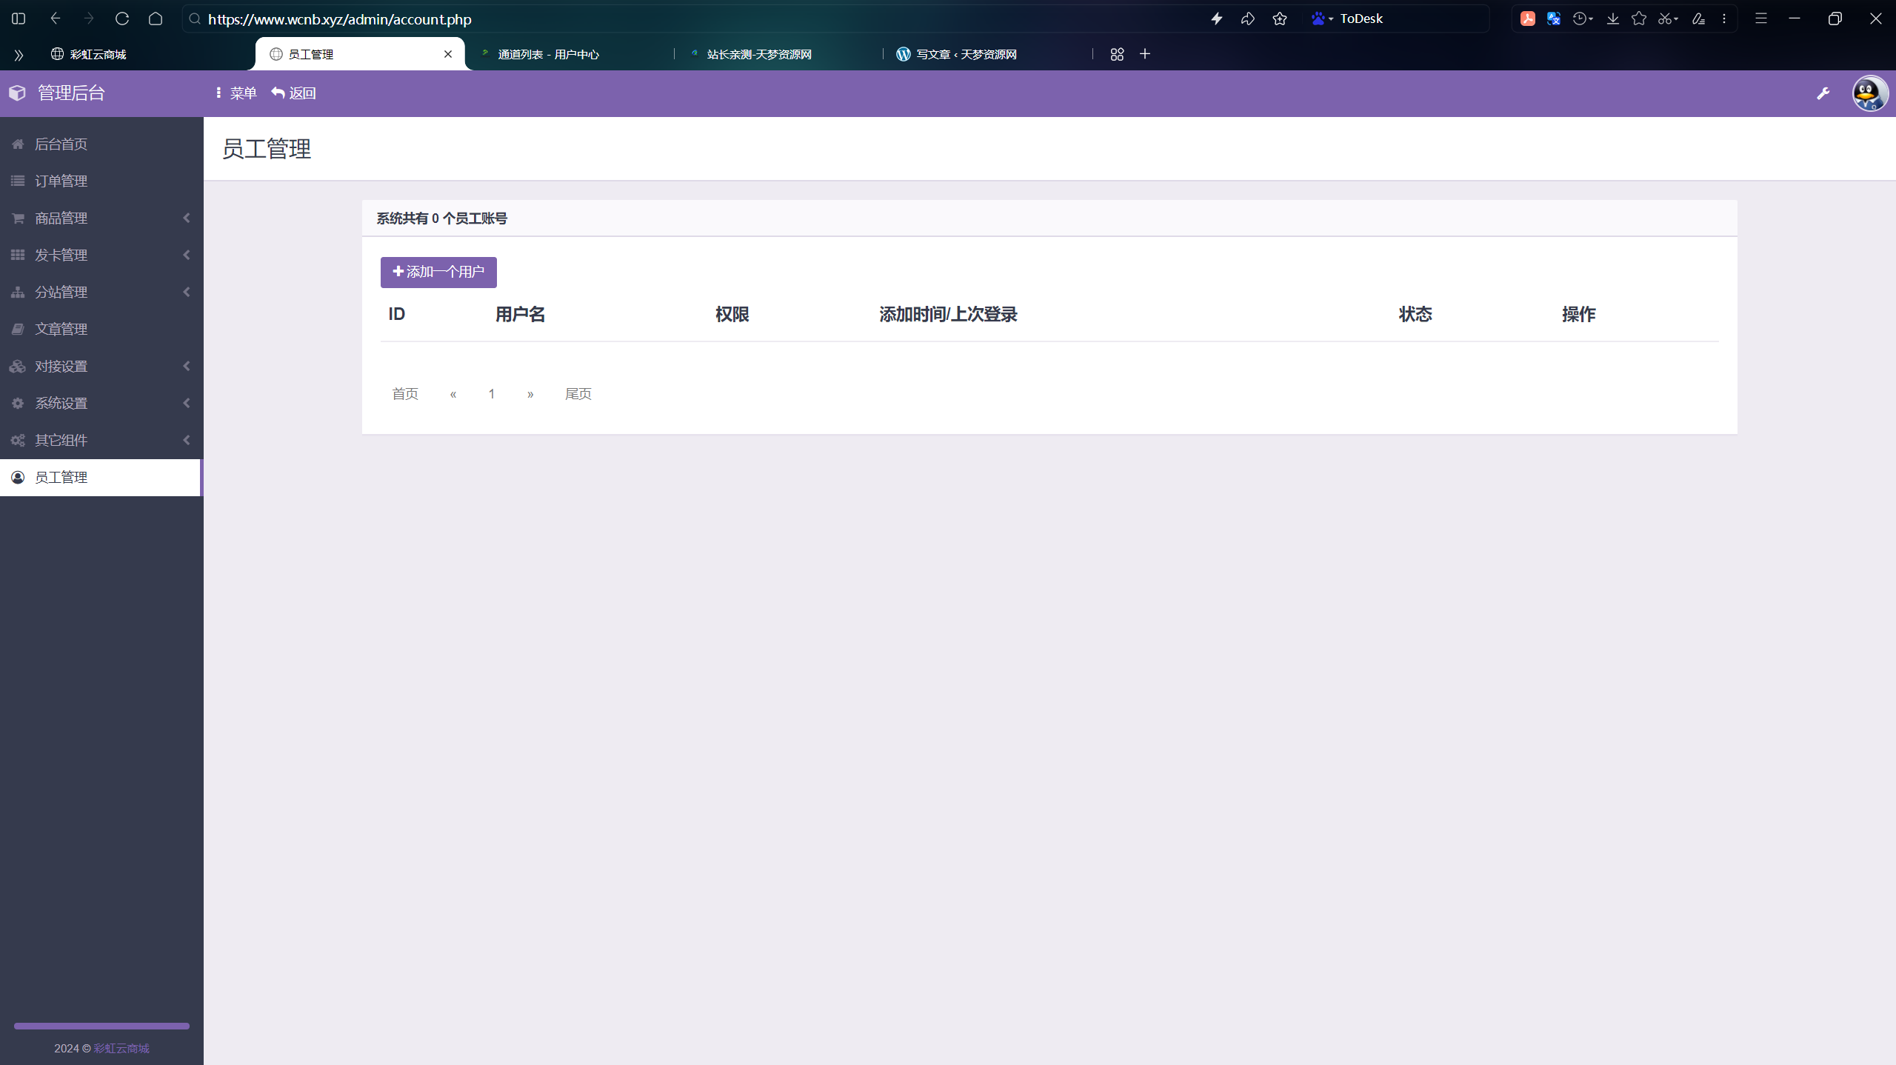Click the » next page link

point(530,394)
